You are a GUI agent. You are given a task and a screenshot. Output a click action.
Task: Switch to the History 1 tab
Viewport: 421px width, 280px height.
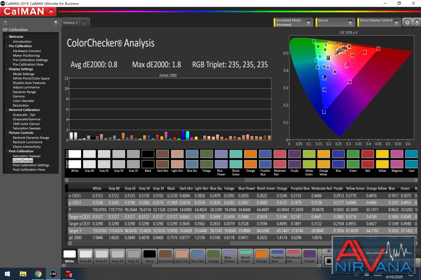pos(71,23)
